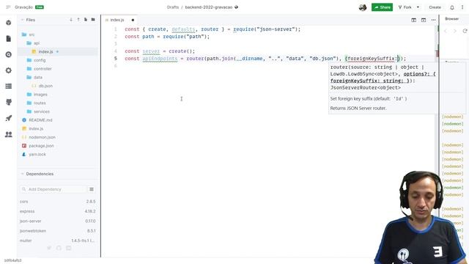The image size is (469, 264).
Task: Switch to the Browser tab
Action: tap(451, 19)
